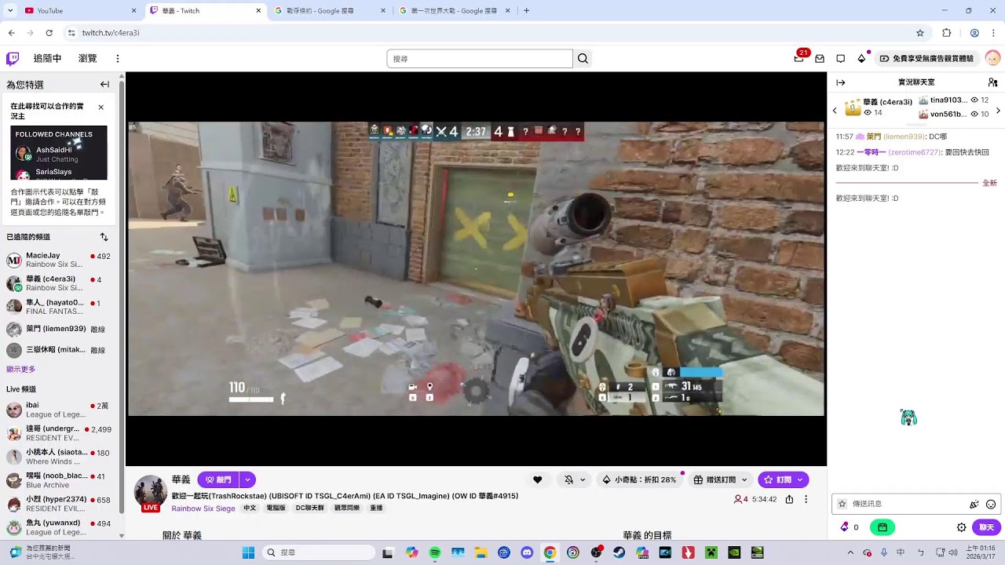The image size is (1005, 565).
Task: Open 小桃本人 channel playing Where Winds
Action: [x=60, y=457]
